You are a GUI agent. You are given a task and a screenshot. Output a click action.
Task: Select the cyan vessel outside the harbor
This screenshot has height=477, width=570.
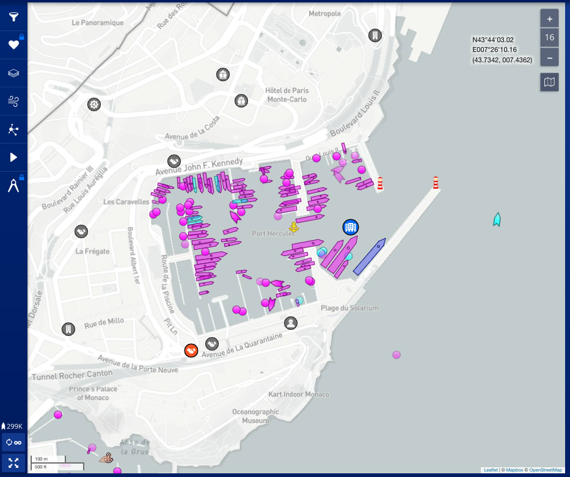(x=497, y=219)
